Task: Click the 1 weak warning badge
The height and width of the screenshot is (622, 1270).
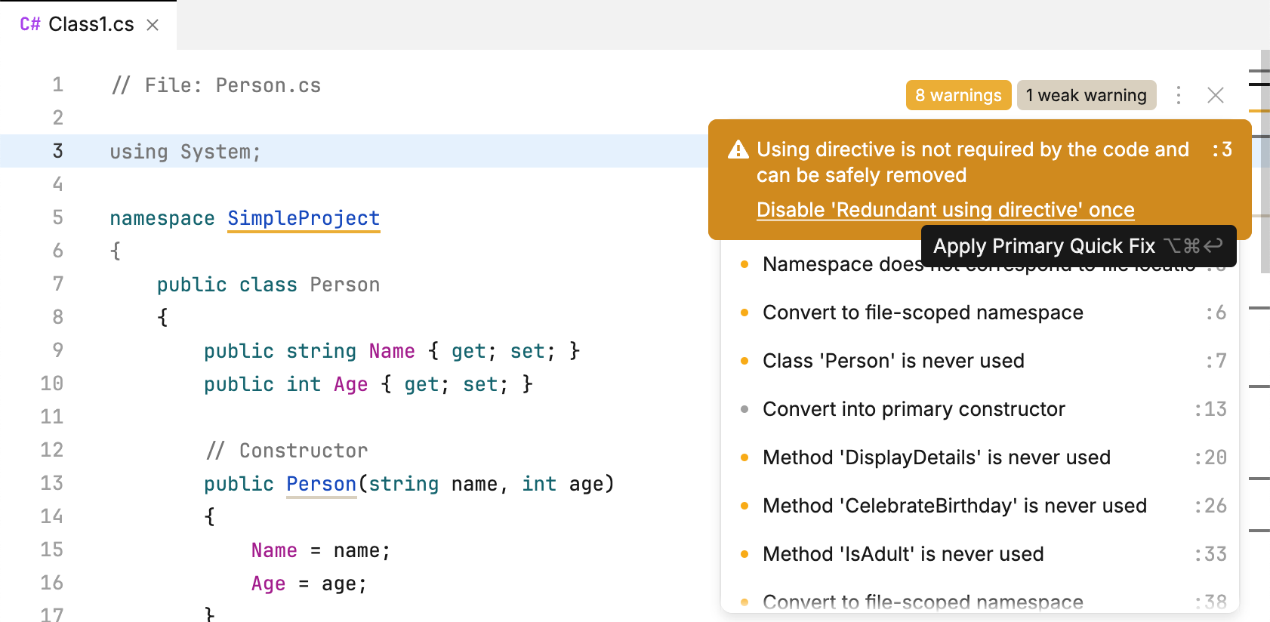Action: pos(1086,95)
